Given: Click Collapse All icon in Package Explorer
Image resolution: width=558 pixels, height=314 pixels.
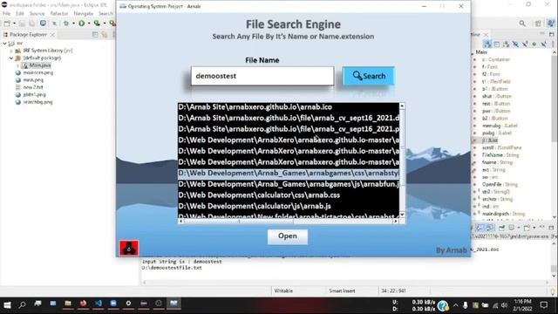Looking at the screenshot, I should [95, 35].
